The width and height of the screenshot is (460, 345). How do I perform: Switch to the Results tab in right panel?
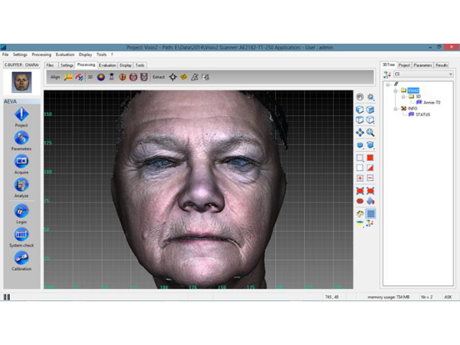442,65
